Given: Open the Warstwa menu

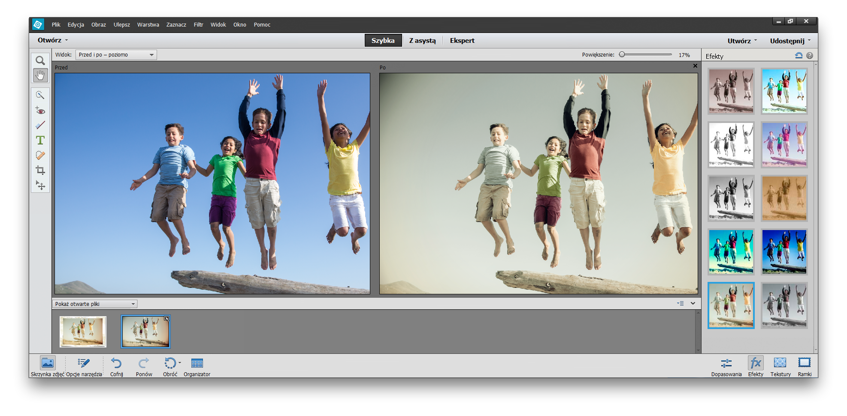Looking at the screenshot, I should (148, 24).
